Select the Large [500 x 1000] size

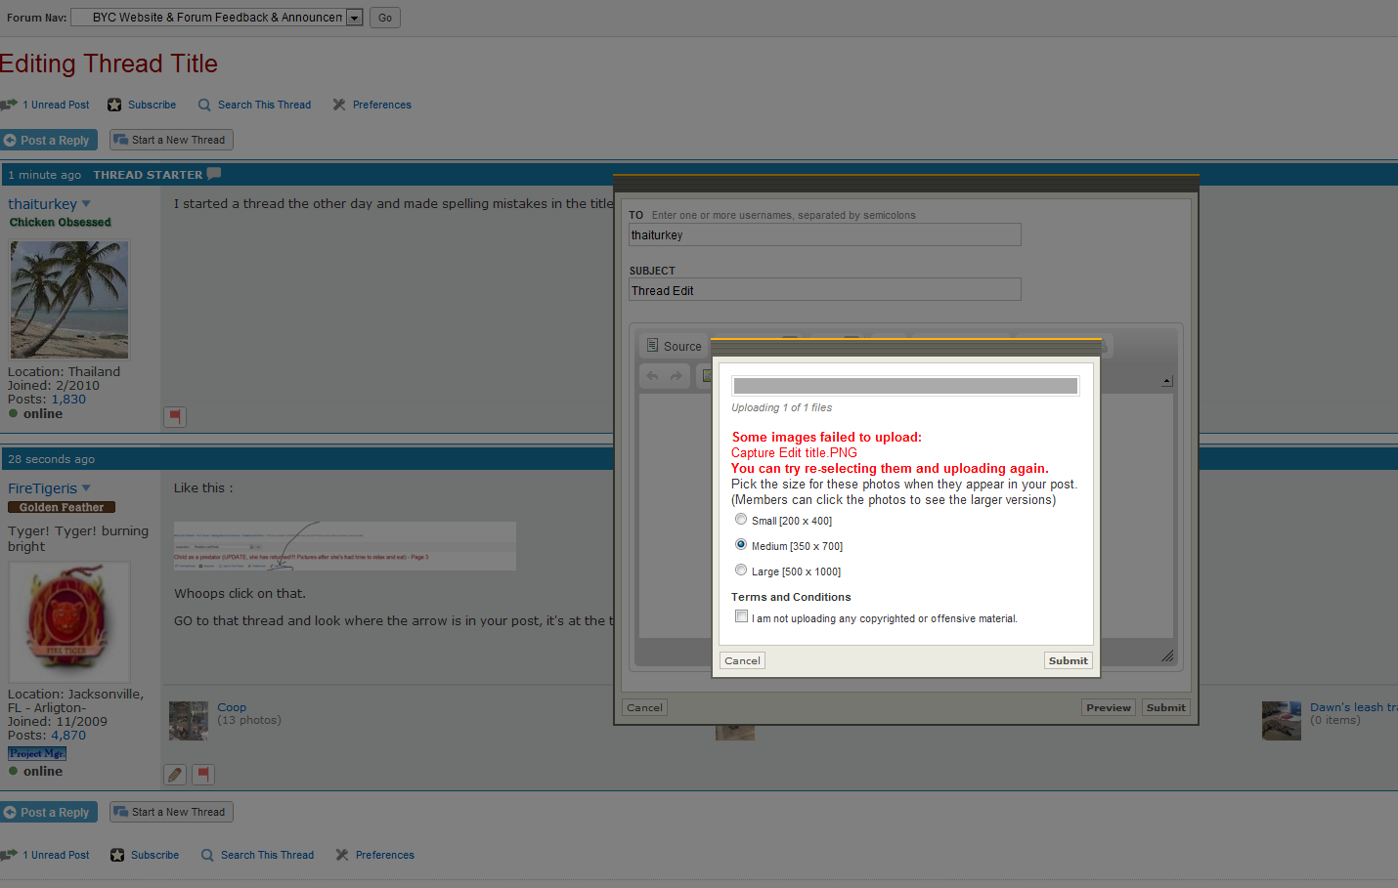click(x=741, y=571)
